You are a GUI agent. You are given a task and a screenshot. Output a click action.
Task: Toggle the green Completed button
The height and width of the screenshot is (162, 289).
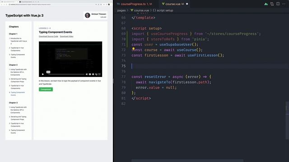(46, 89)
